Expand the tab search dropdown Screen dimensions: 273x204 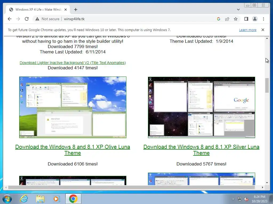(x=238, y=10)
